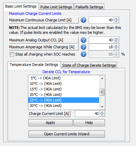Increase Maximum Continuous Charge Limit value

[116, 19]
